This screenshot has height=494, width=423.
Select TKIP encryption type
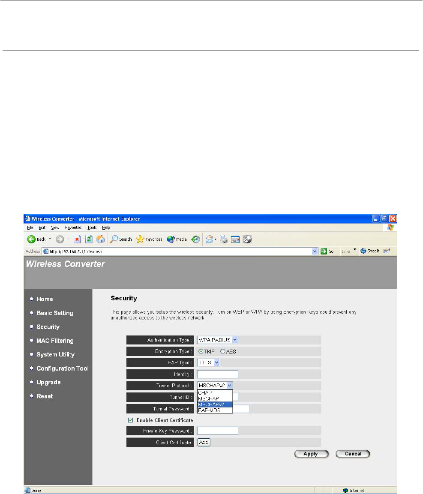[x=201, y=351]
